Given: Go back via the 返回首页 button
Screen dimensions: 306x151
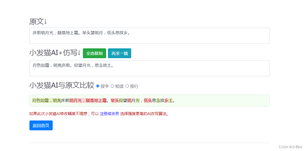Looking at the screenshot, I should [41, 125].
